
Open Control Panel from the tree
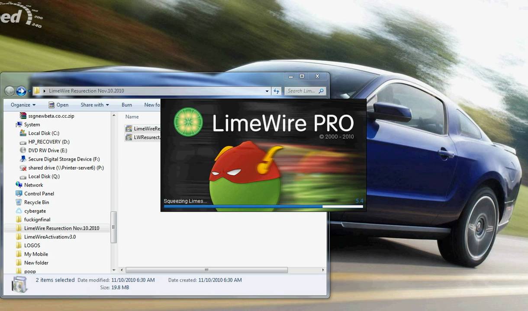click(39, 194)
